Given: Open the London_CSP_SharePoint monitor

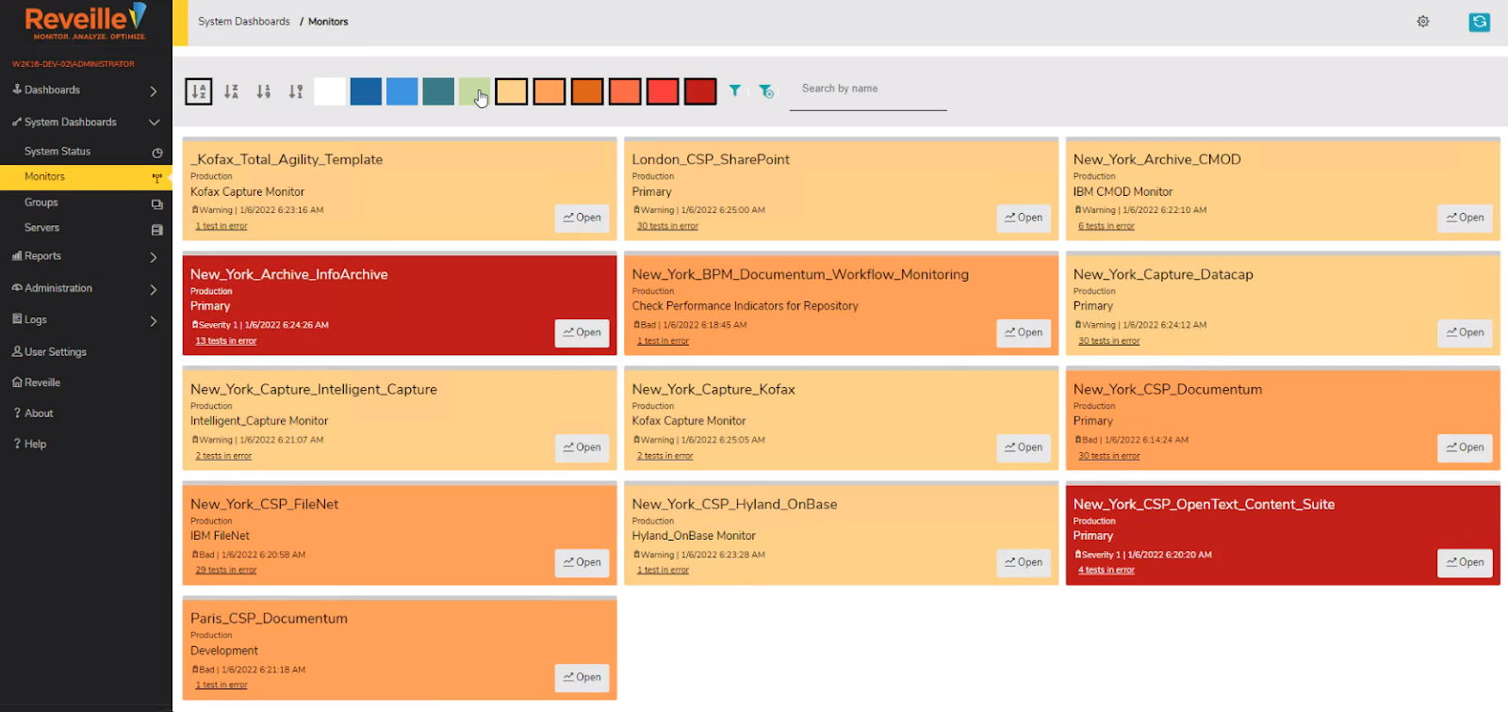Looking at the screenshot, I should coord(1024,218).
